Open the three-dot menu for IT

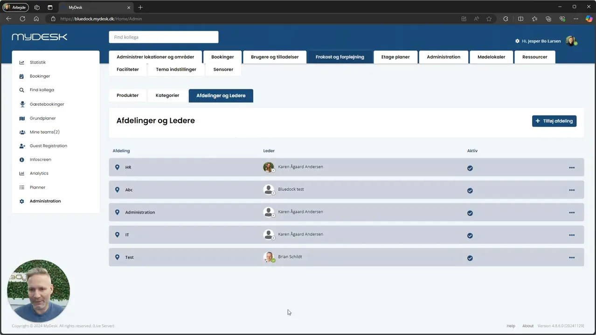pos(572,235)
